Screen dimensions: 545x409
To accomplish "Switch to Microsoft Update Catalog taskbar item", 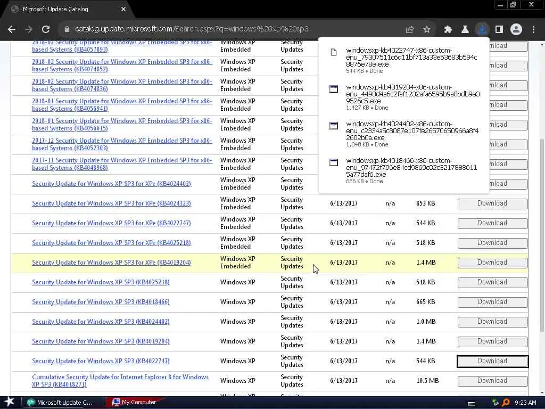I will [x=63, y=403].
